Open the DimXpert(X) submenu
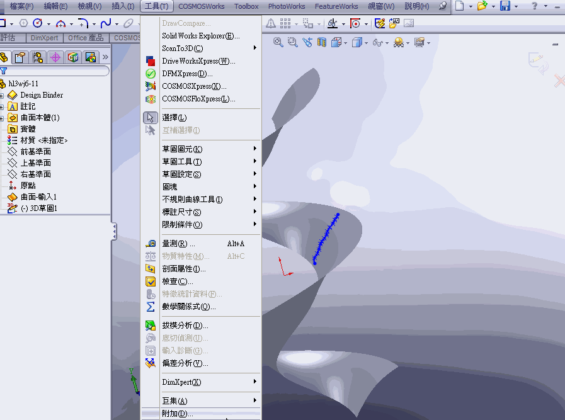565x420 pixels. point(201,382)
